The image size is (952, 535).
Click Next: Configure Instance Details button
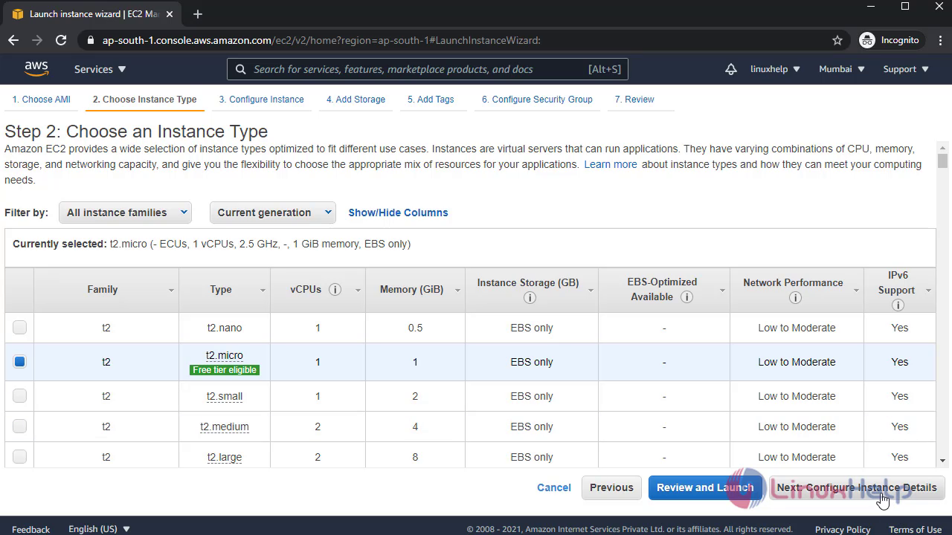[857, 487]
